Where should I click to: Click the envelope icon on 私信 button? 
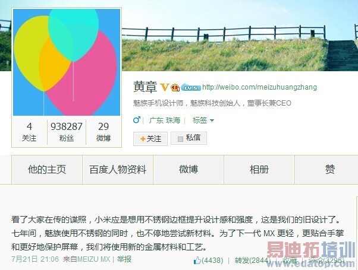(180, 139)
